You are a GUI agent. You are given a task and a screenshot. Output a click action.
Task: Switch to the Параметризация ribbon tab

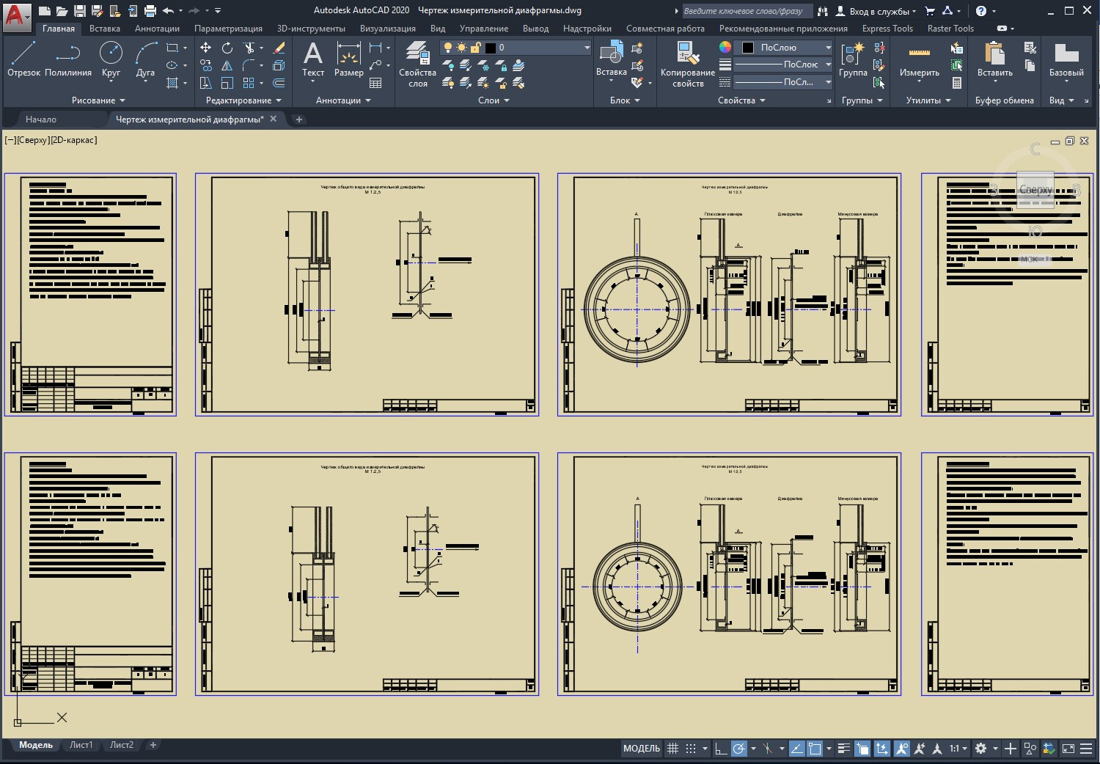pyautogui.click(x=228, y=29)
